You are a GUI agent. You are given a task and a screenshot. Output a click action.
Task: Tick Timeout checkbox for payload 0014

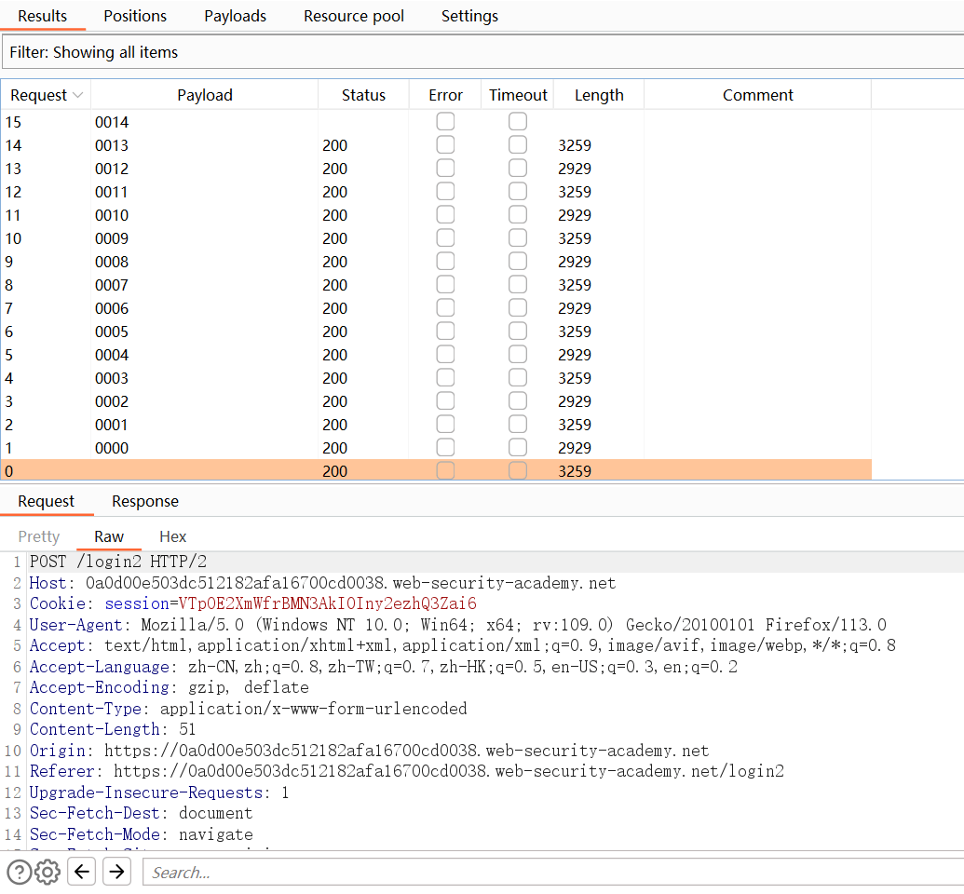518,122
